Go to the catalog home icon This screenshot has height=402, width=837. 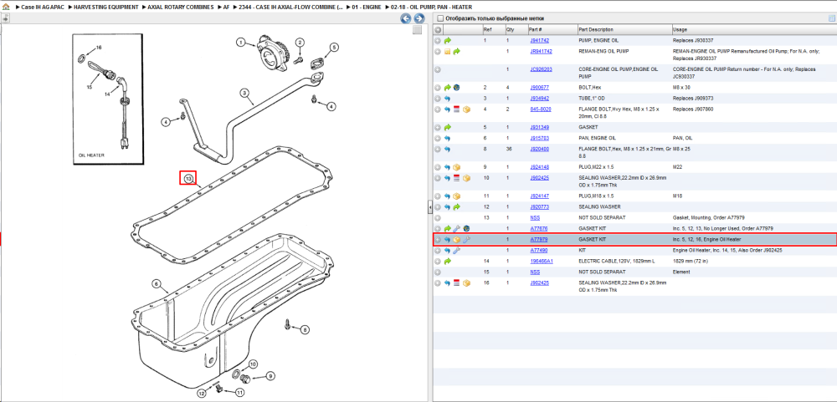click(x=5, y=8)
